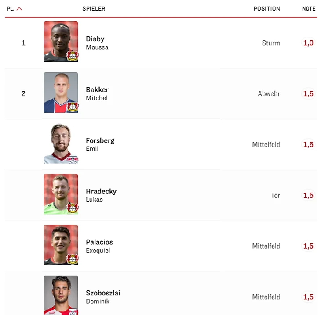Open Emil Forsberg's player photo
The width and height of the screenshot is (321, 315).
point(61,143)
